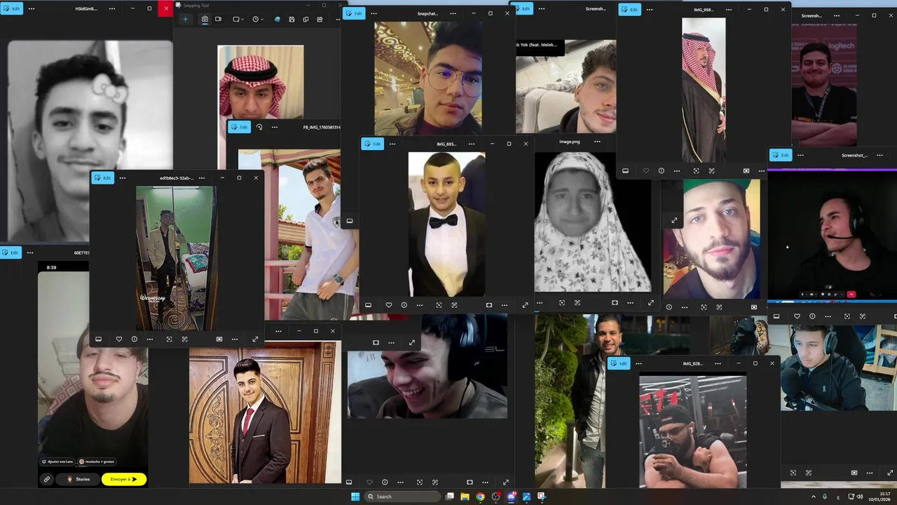
Task: Click Edit button in Snapchat photo window
Action: tap(355, 13)
